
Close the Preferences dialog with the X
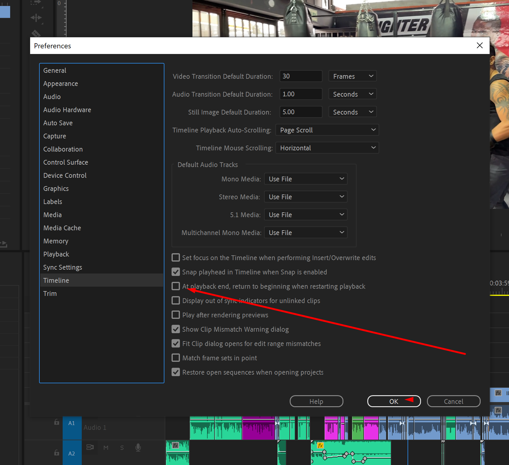click(479, 45)
